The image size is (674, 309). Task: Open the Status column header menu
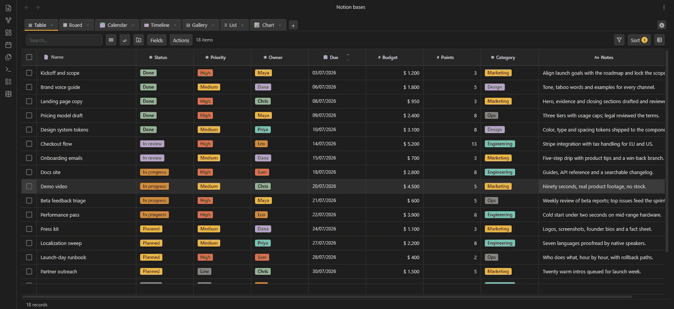165,57
